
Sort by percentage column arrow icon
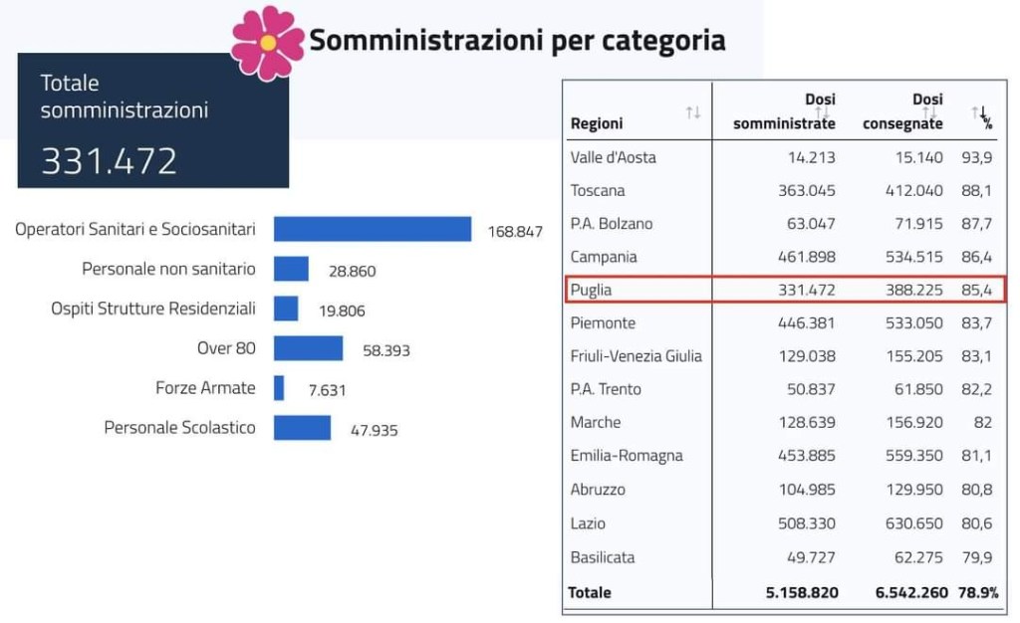click(981, 115)
